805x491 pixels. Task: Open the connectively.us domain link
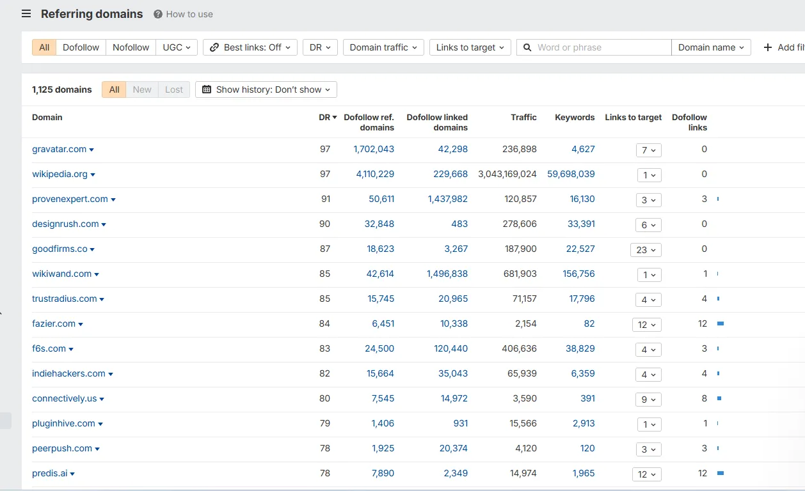click(x=64, y=398)
